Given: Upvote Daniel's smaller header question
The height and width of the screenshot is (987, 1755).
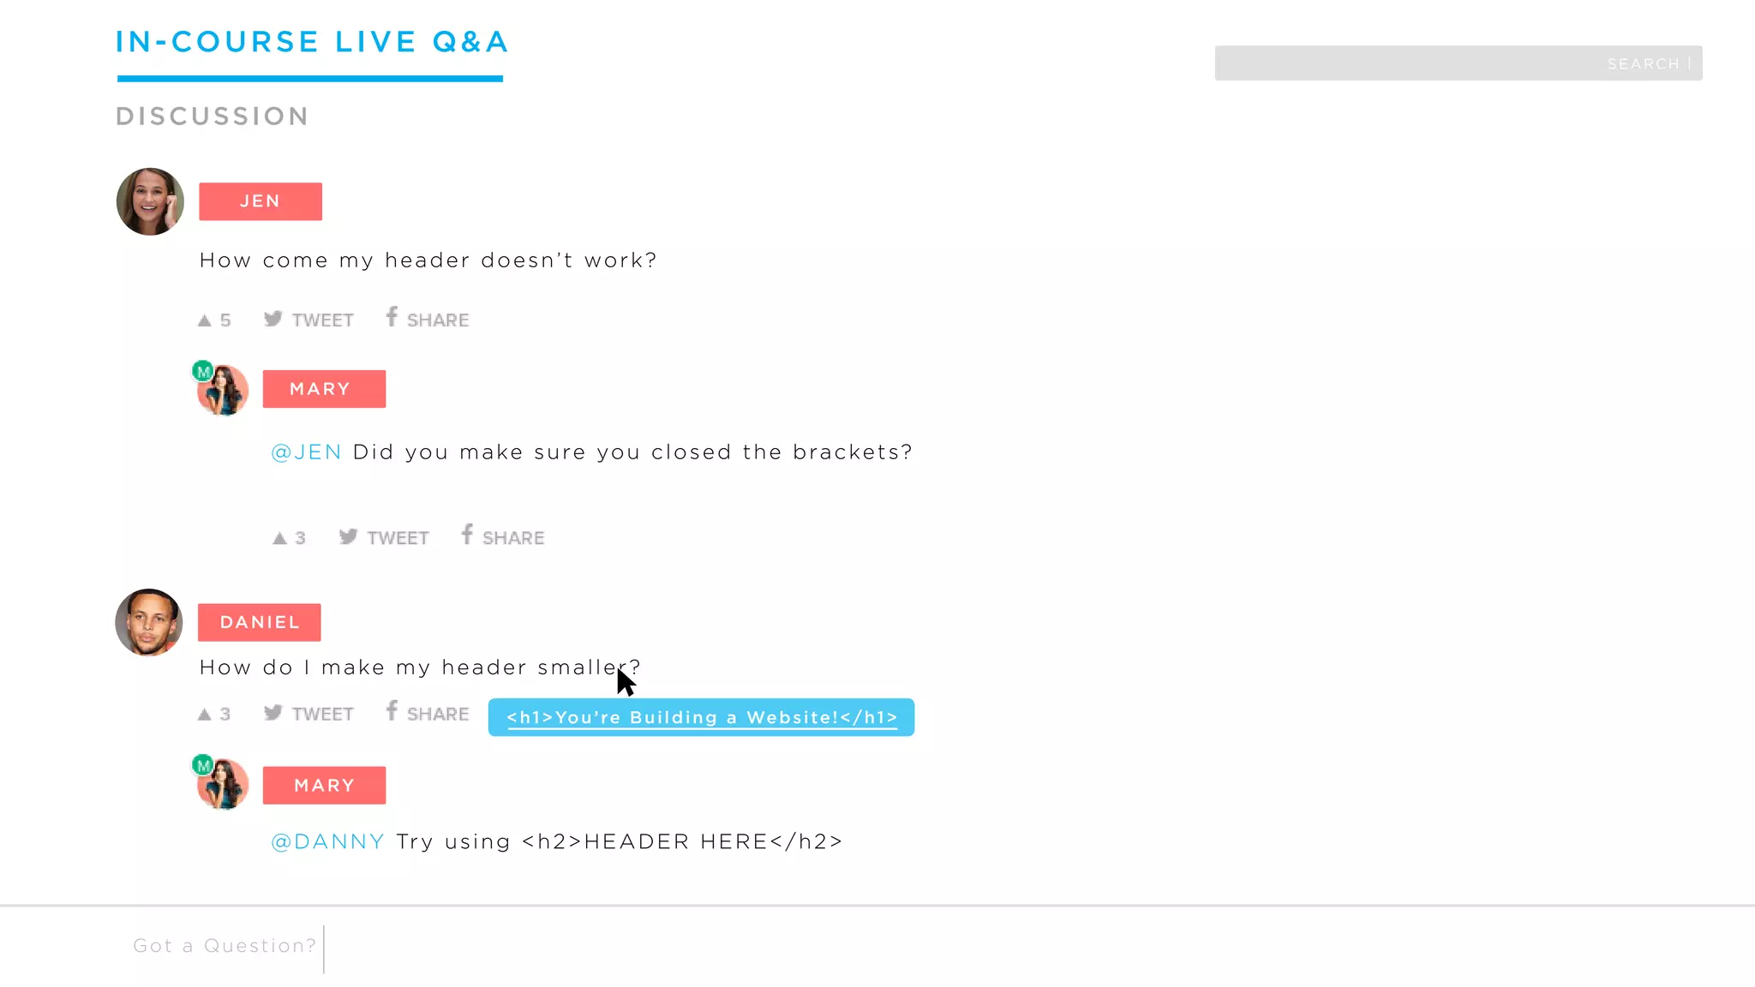Looking at the screenshot, I should click(x=205, y=715).
